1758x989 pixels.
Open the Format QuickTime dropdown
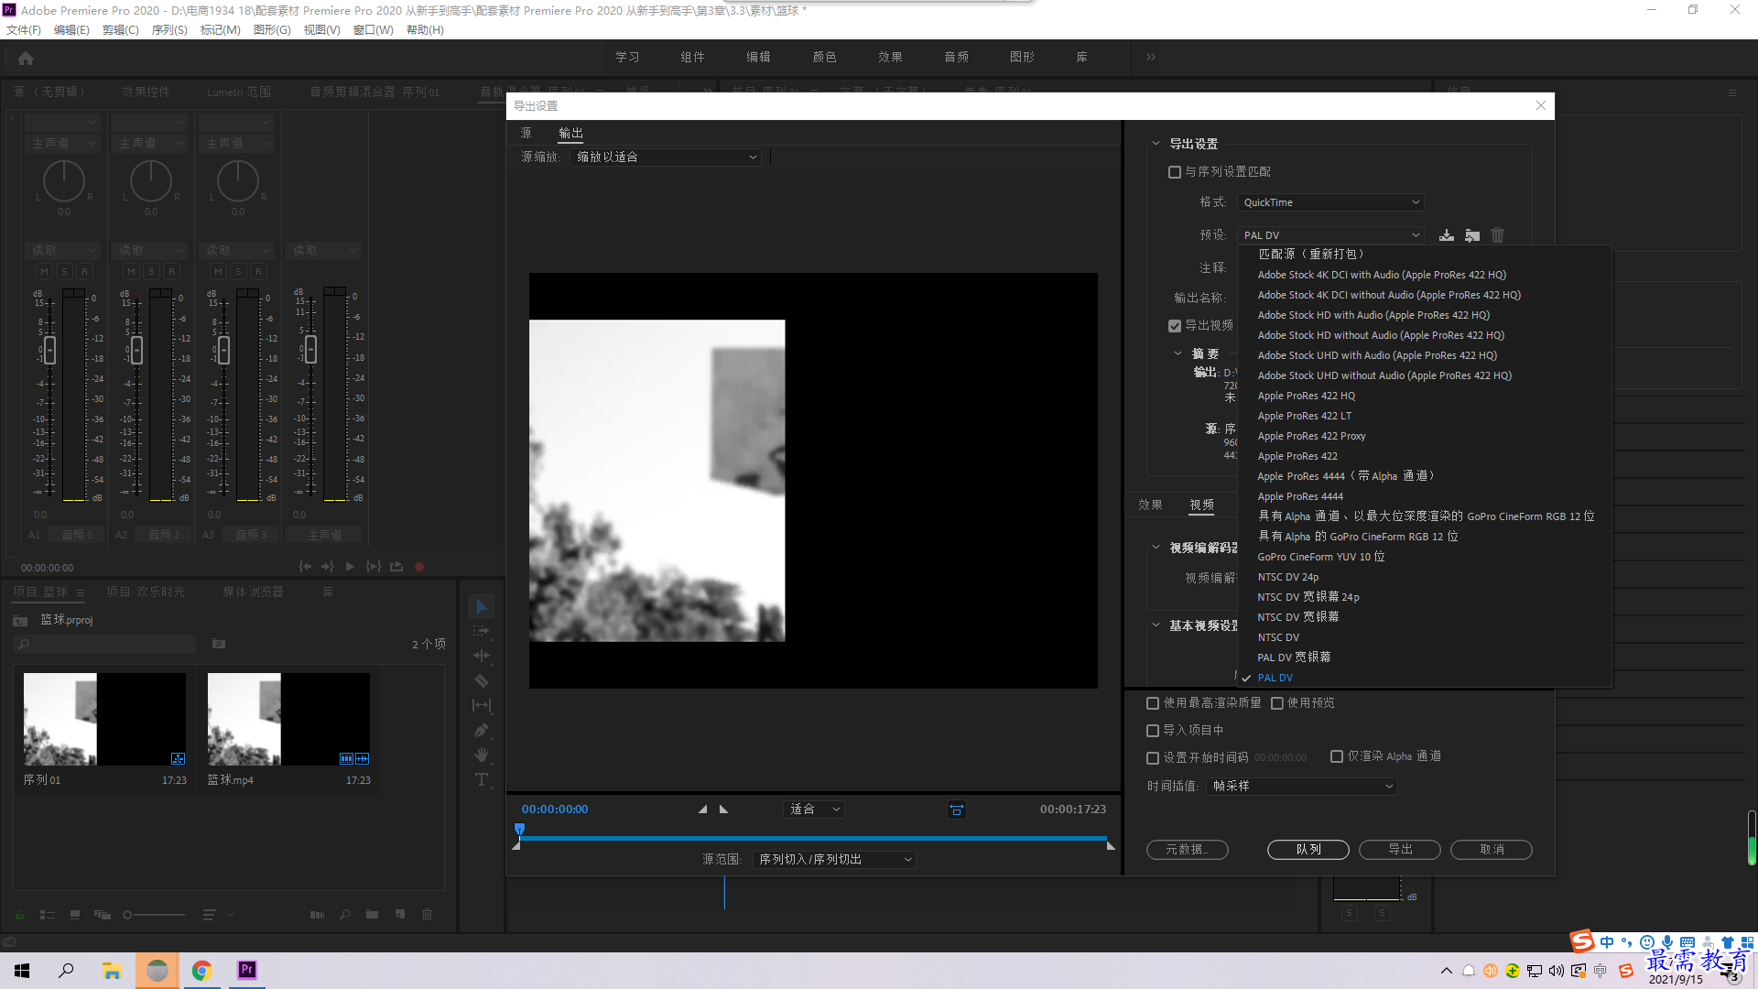coord(1330,202)
